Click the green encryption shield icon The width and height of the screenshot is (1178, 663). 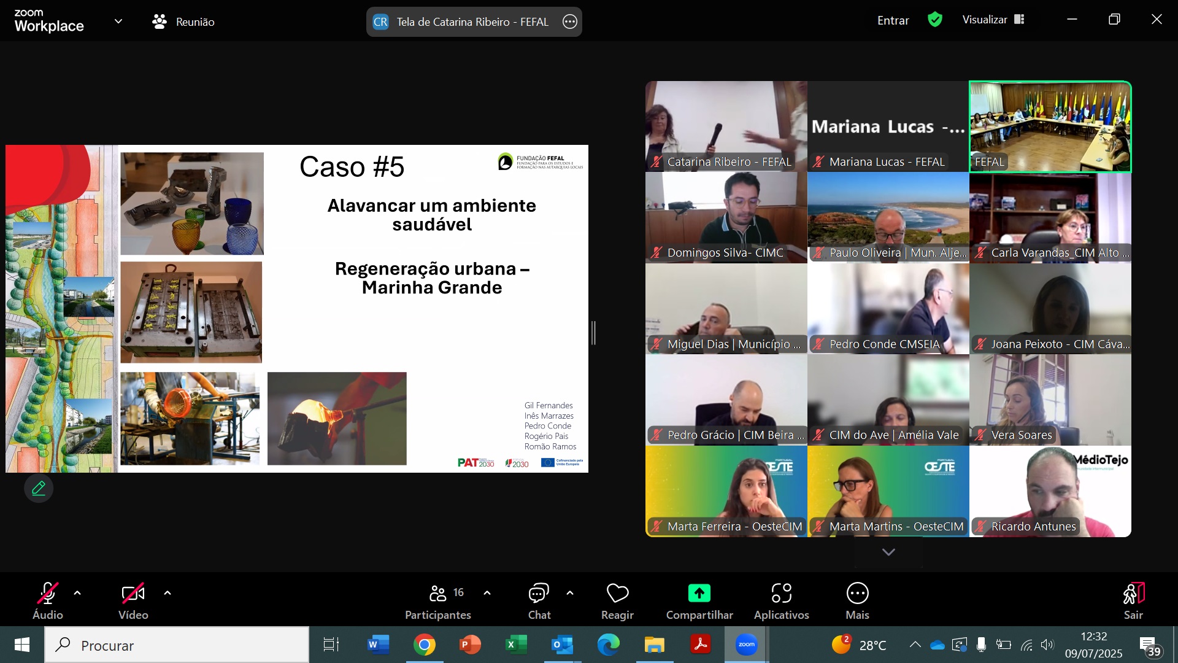click(934, 20)
